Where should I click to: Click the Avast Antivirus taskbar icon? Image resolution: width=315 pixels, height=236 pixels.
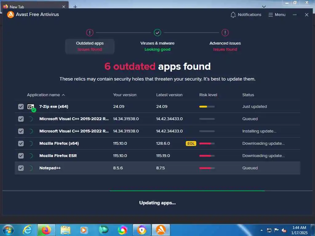[x=161, y=230]
